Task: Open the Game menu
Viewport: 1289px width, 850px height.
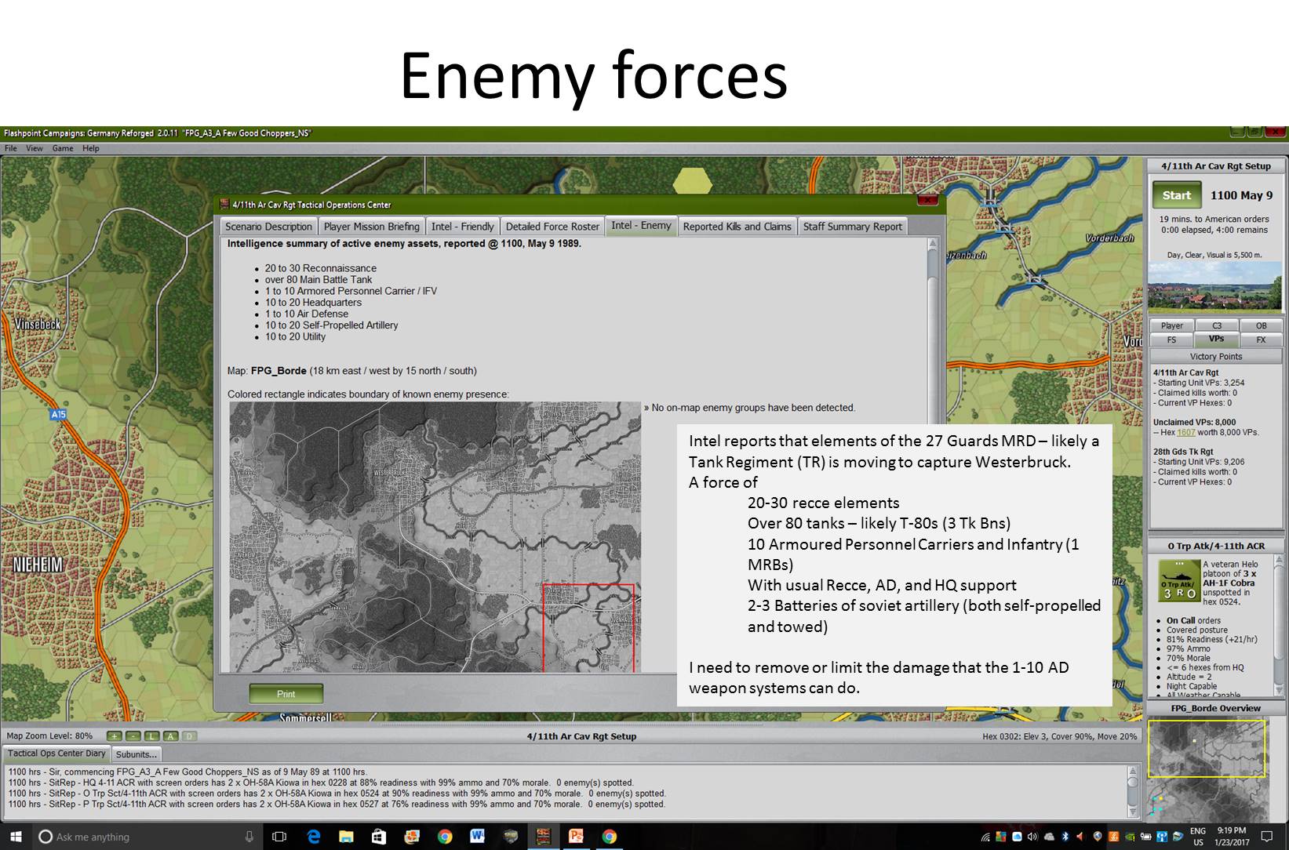Action: tap(63, 148)
